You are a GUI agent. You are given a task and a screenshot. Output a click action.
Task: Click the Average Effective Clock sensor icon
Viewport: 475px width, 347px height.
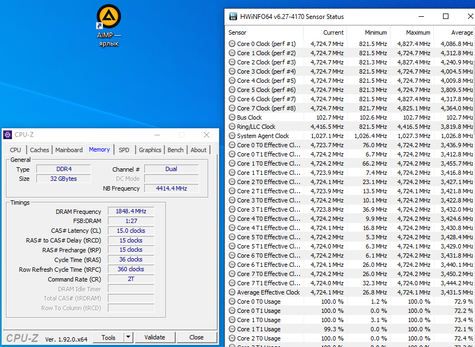(232, 292)
